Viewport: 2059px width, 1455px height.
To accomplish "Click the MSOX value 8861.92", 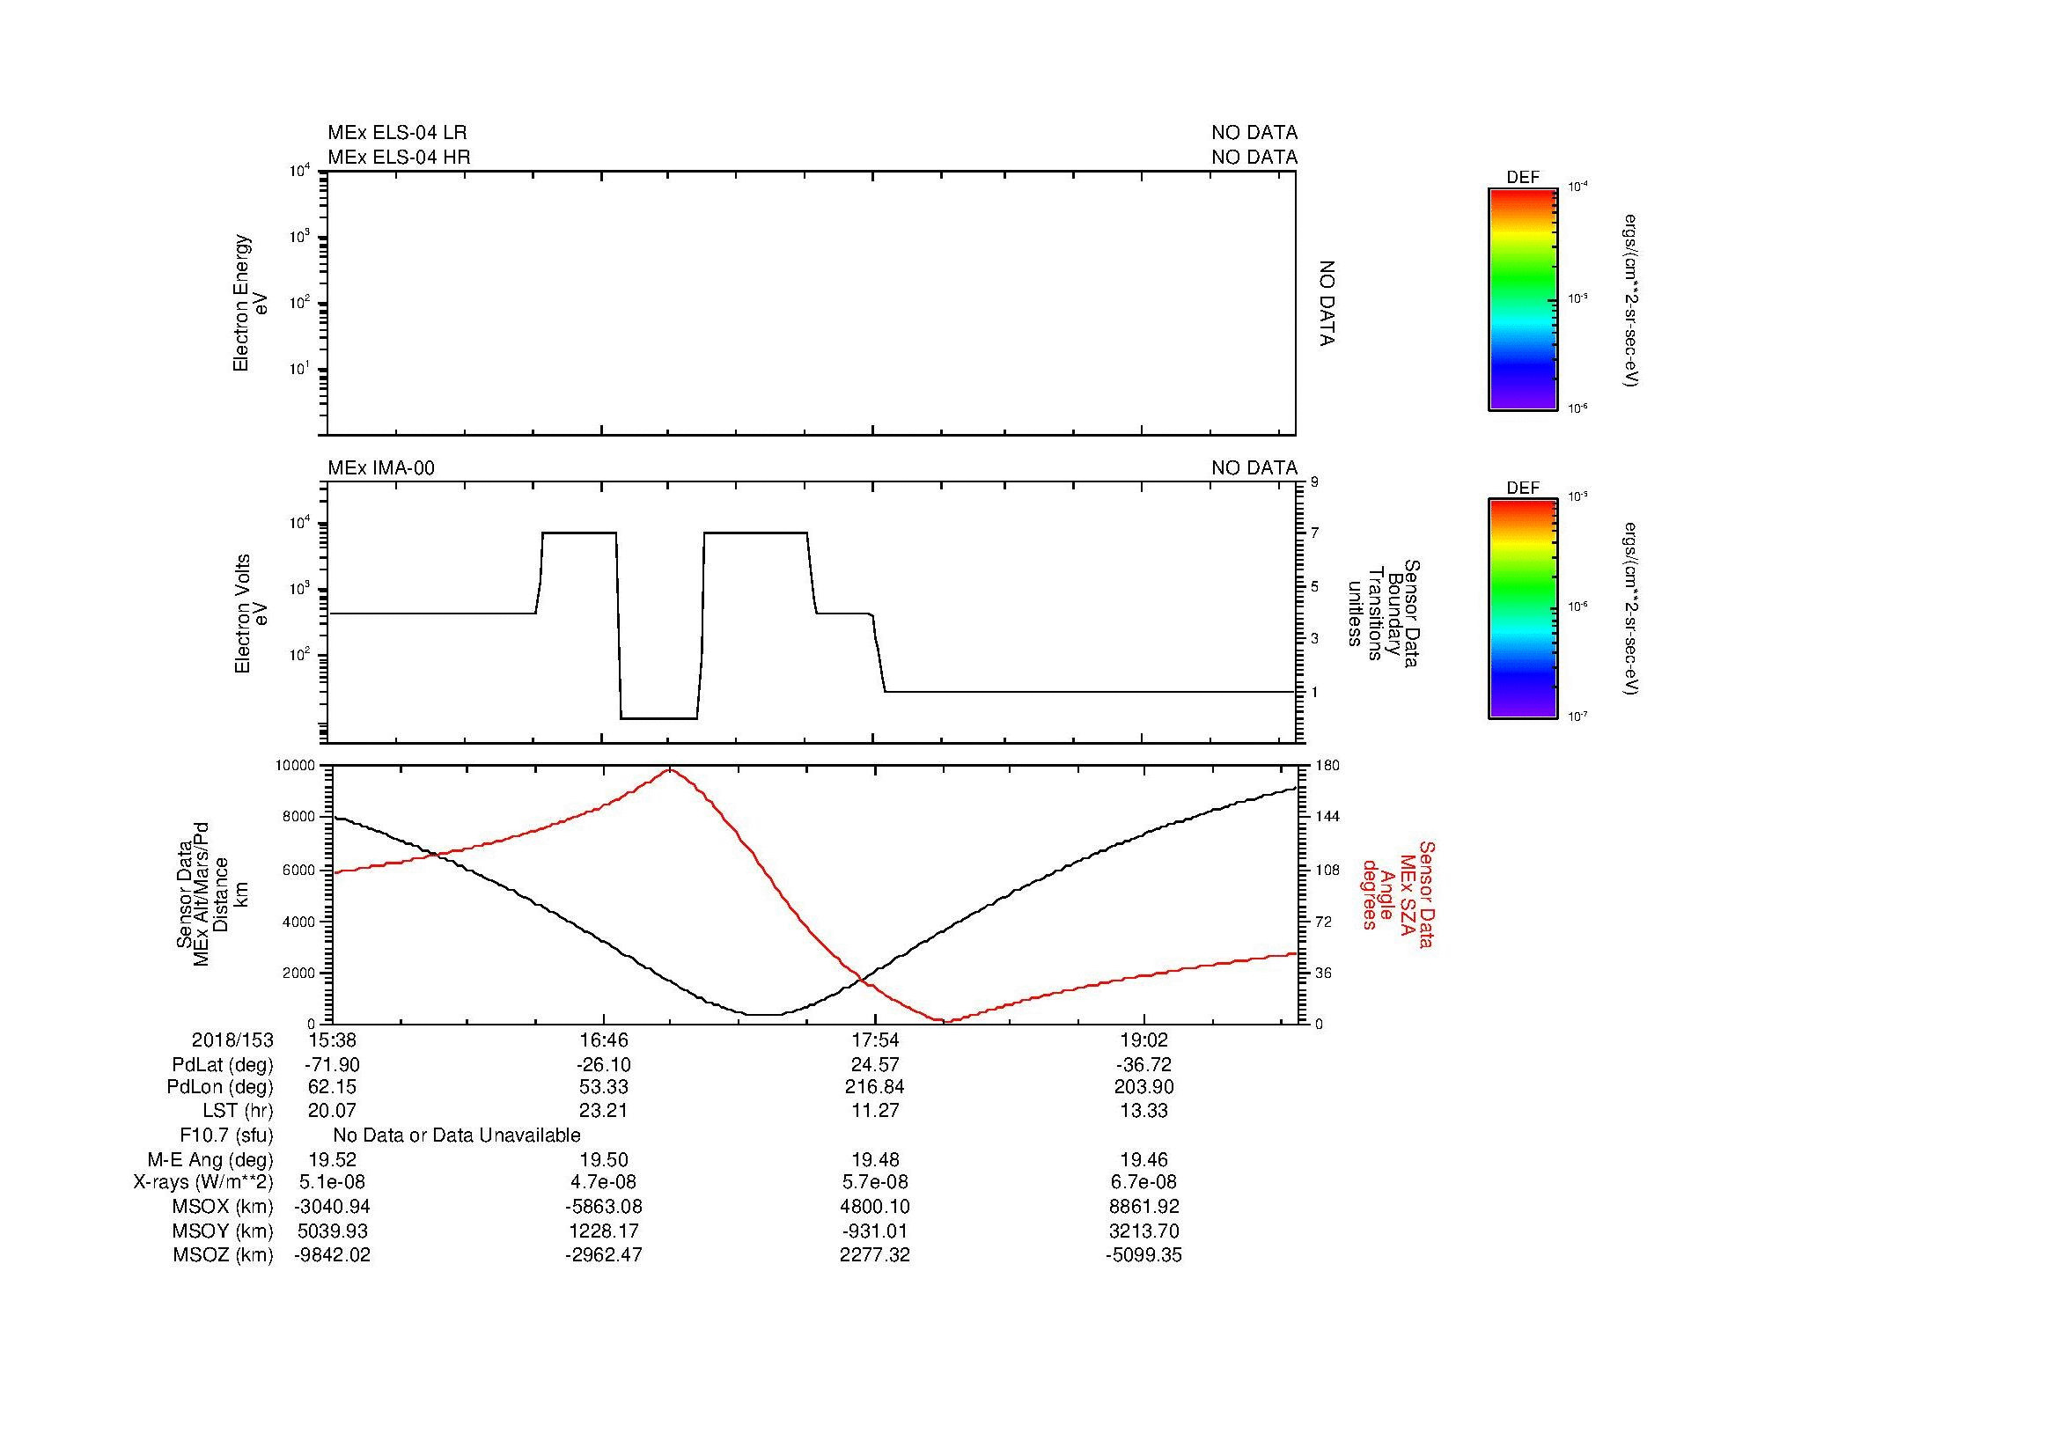I will pos(1144,1207).
